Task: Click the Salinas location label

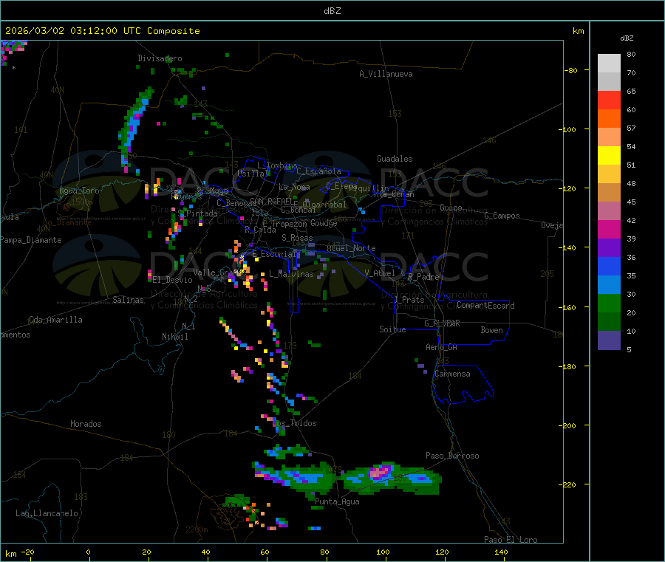Action: (x=128, y=300)
